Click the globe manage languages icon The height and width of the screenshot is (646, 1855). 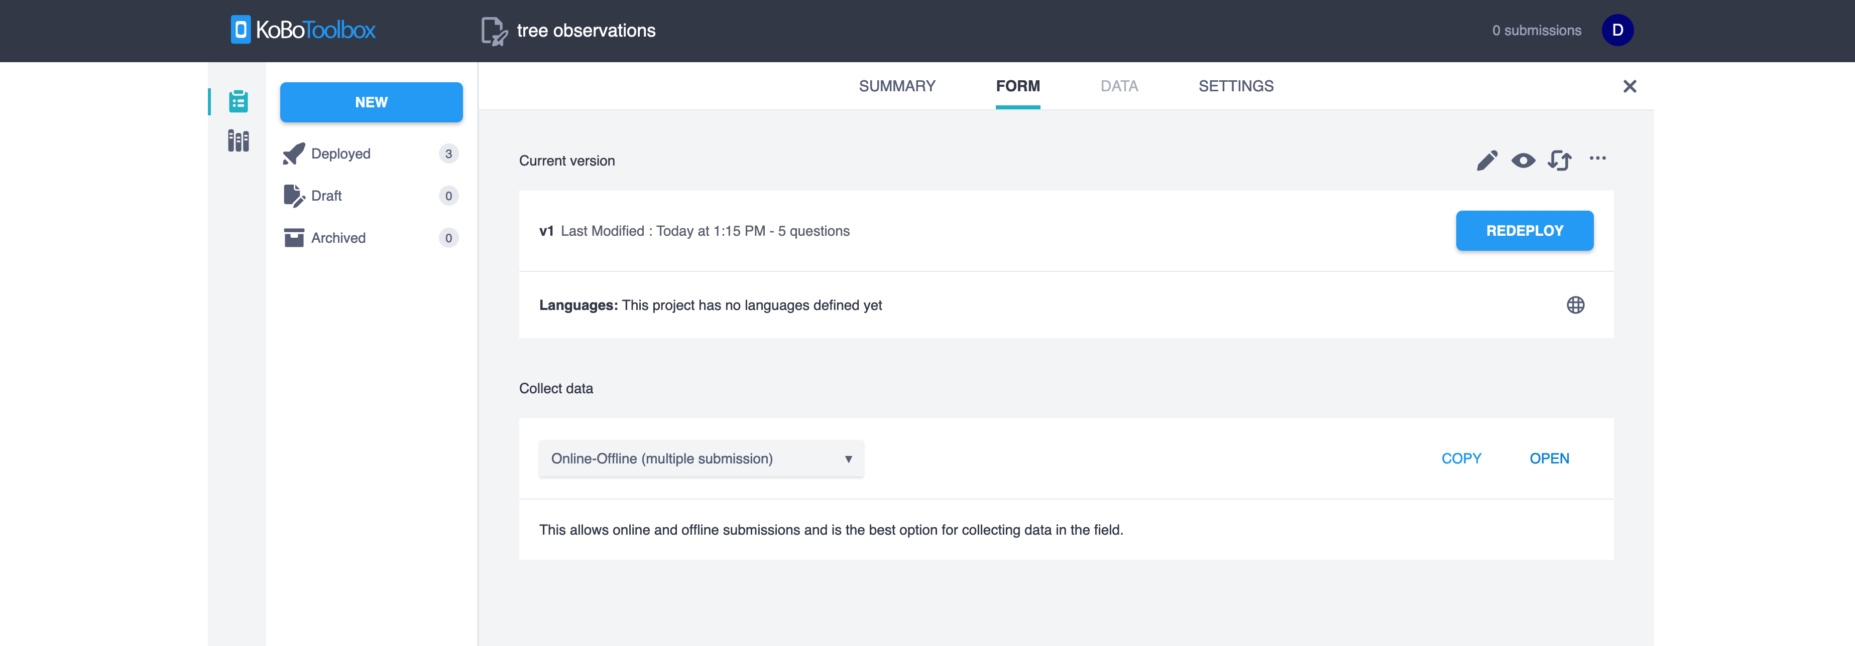click(1575, 305)
